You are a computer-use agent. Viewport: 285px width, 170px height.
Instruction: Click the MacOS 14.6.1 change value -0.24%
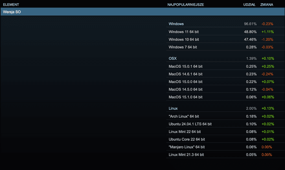point(267,74)
